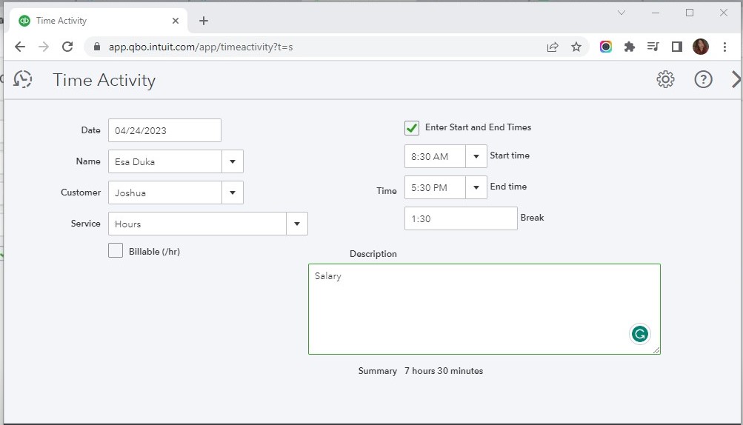Viewport: 743px width, 425px height.
Task: Open the Customer dropdown arrow
Action: click(x=233, y=193)
